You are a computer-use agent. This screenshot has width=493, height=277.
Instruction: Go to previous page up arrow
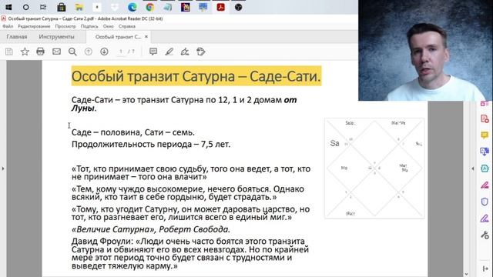click(x=89, y=52)
